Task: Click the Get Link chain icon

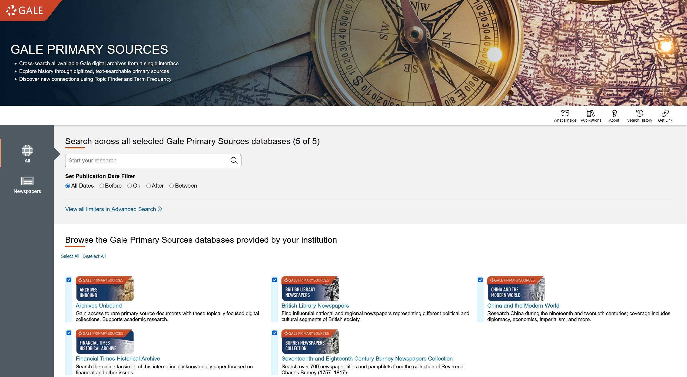Action: 665,113
